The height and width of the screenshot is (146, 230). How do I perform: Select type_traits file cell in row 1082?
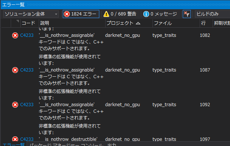tap(164, 35)
